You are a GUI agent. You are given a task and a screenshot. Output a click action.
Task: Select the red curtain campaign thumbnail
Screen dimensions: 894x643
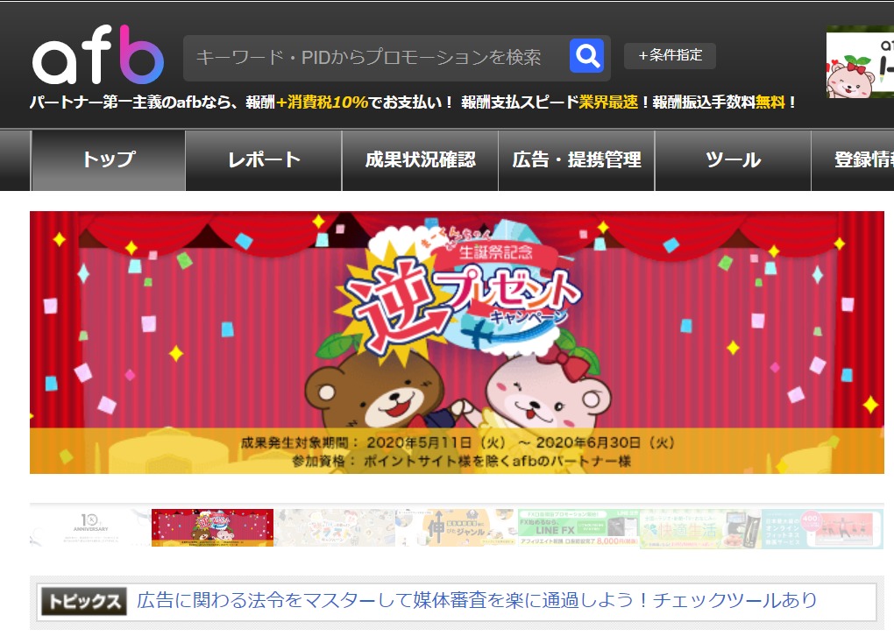click(x=213, y=528)
